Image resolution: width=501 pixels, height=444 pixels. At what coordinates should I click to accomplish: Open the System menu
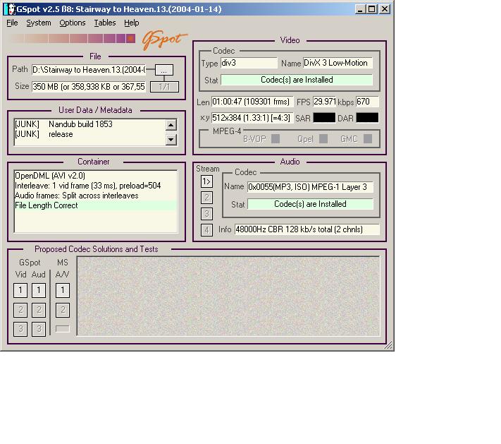(38, 23)
